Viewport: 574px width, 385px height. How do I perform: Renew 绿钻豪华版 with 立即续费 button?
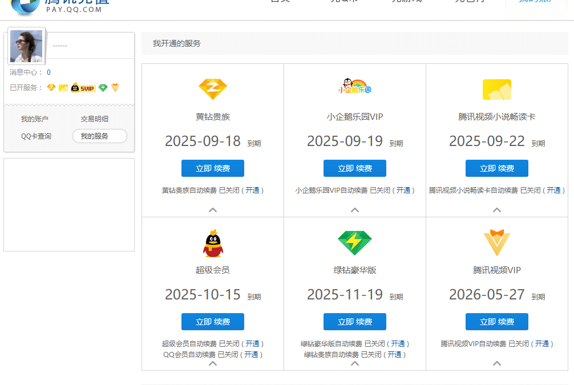[x=355, y=322]
